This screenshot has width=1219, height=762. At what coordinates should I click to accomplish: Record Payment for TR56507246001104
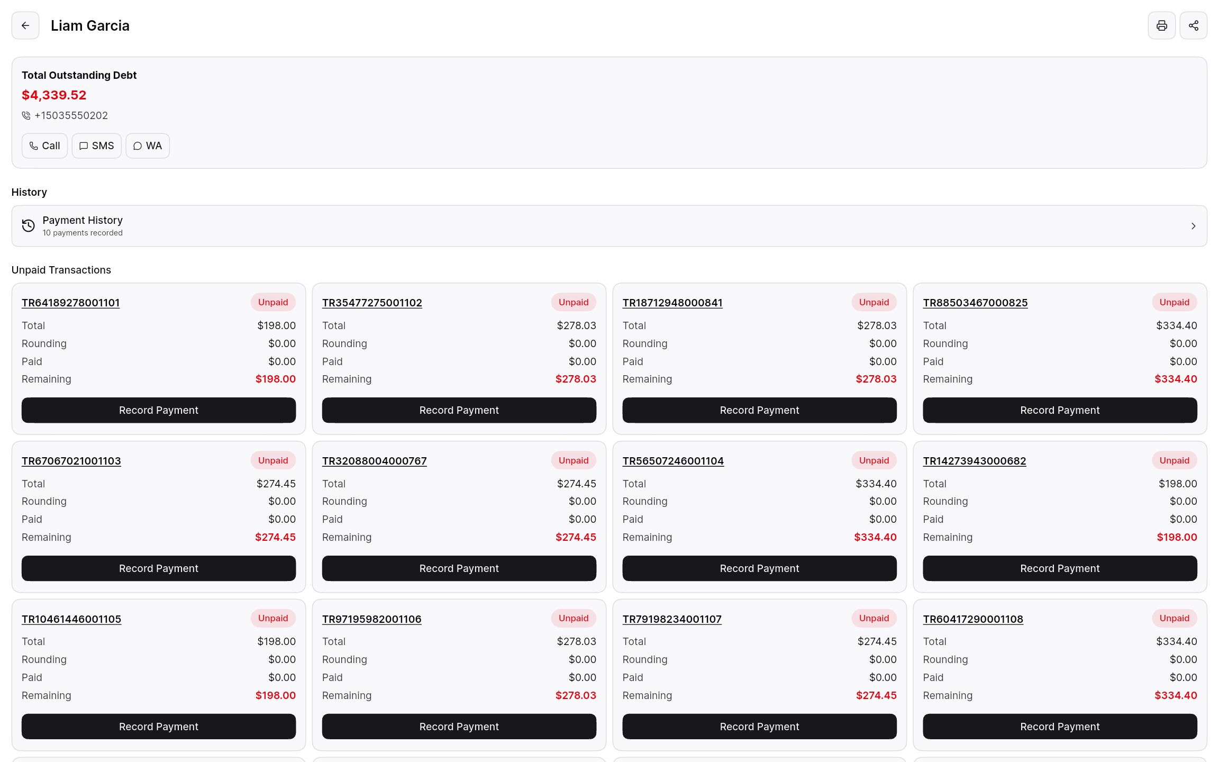point(760,568)
